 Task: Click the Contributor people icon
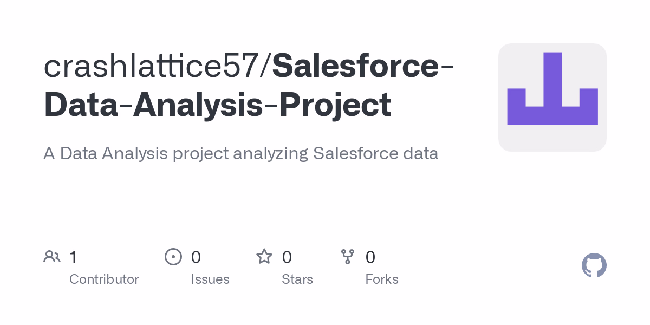tap(52, 257)
